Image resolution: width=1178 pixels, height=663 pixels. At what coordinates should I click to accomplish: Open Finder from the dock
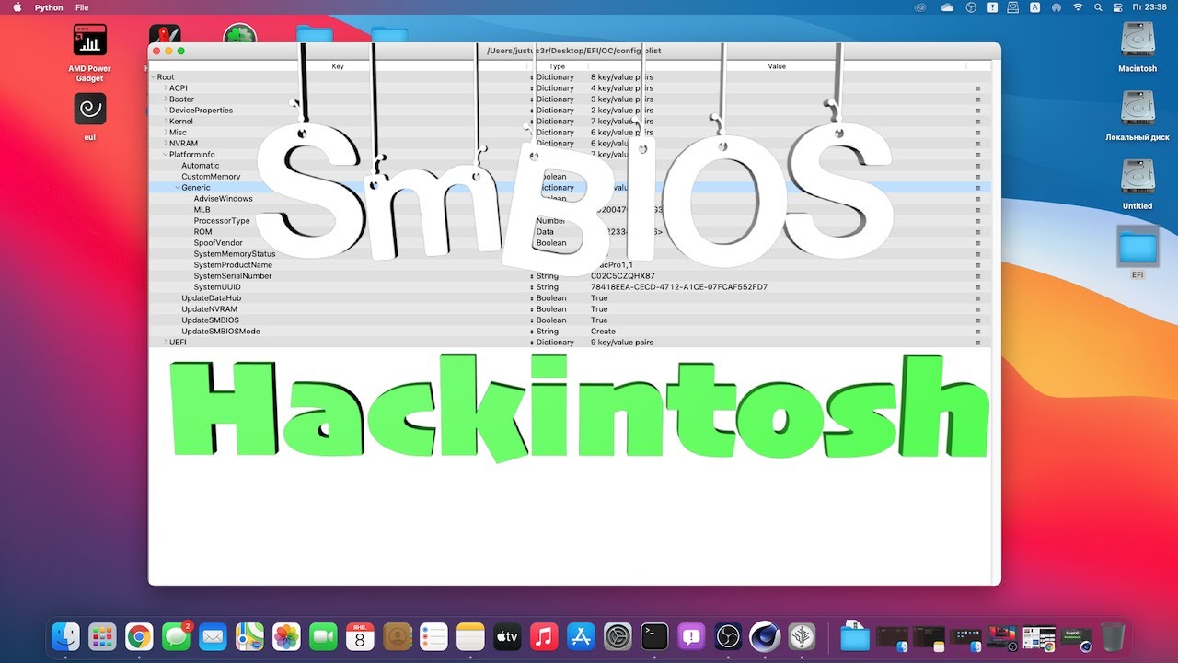pyautogui.click(x=65, y=636)
